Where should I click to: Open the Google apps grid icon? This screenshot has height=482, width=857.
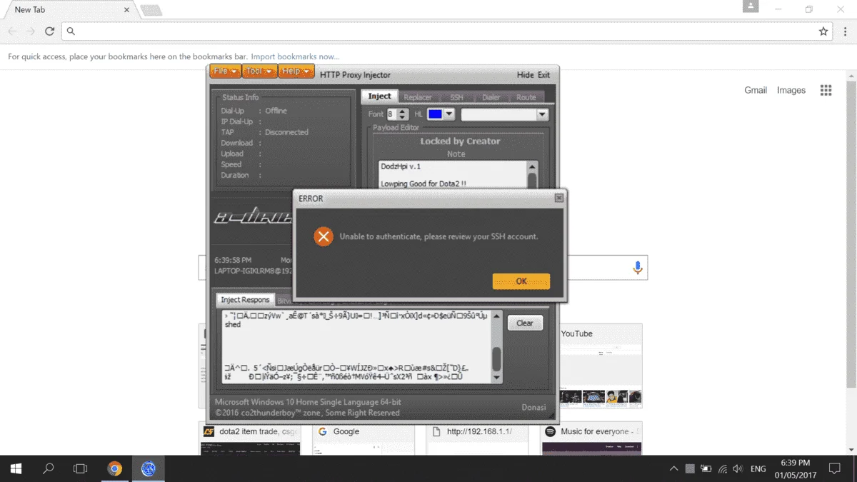pyautogui.click(x=826, y=90)
